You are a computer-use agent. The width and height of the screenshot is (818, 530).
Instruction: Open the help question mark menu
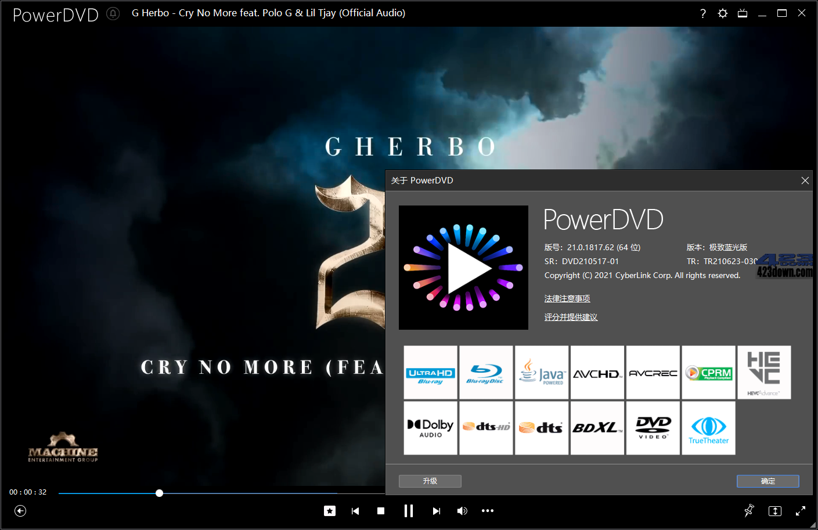(x=703, y=13)
